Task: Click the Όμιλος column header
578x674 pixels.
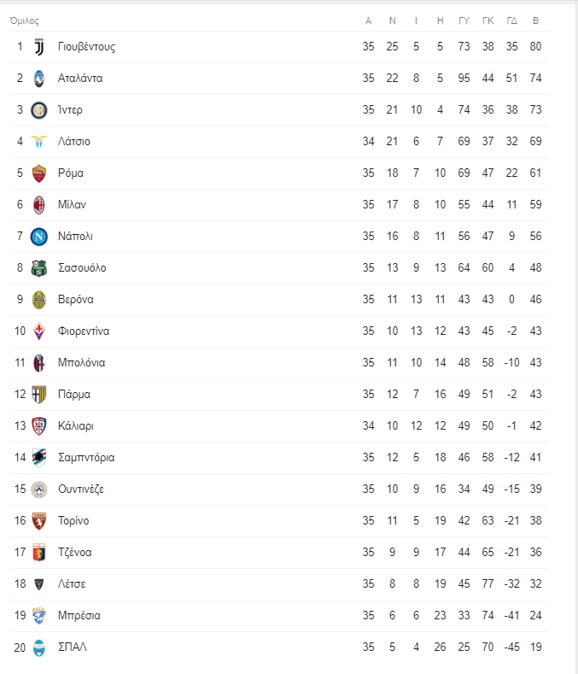Action: (24, 21)
